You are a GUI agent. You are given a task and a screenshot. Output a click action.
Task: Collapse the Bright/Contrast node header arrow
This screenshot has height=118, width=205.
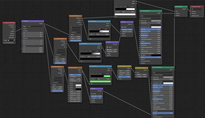(x=136, y=68)
